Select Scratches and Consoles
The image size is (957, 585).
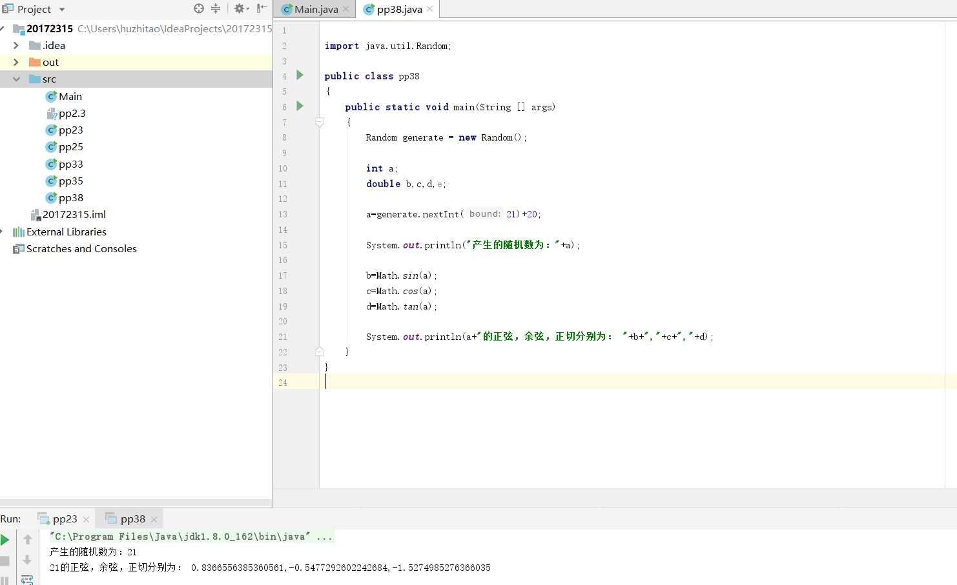tap(75, 248)
